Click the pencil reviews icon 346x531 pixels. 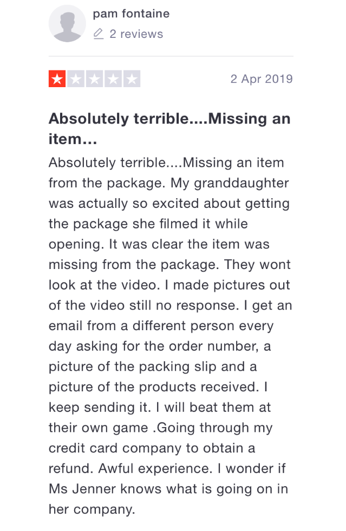click(x=98, y=34)
